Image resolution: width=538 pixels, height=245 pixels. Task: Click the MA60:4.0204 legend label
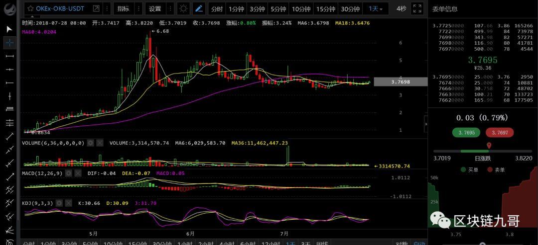(x=39, y=32)
